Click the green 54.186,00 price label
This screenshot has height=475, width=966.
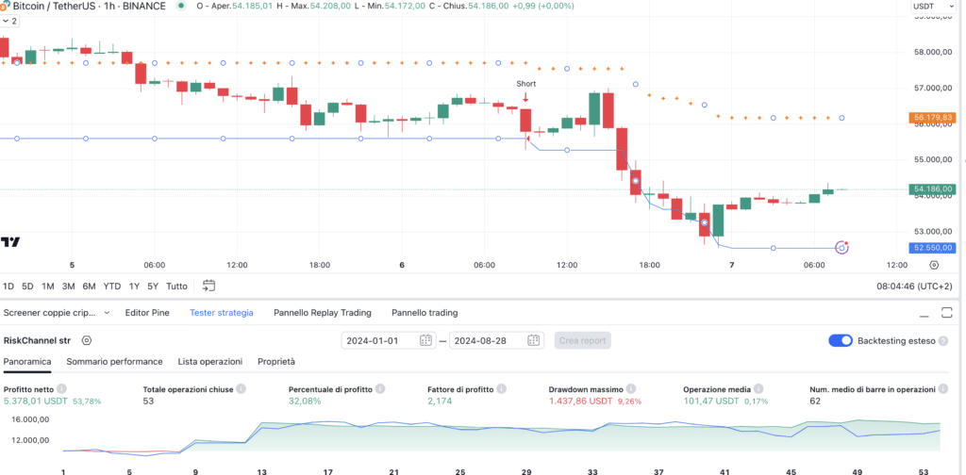pyautogui.click(x=932, y=188)
